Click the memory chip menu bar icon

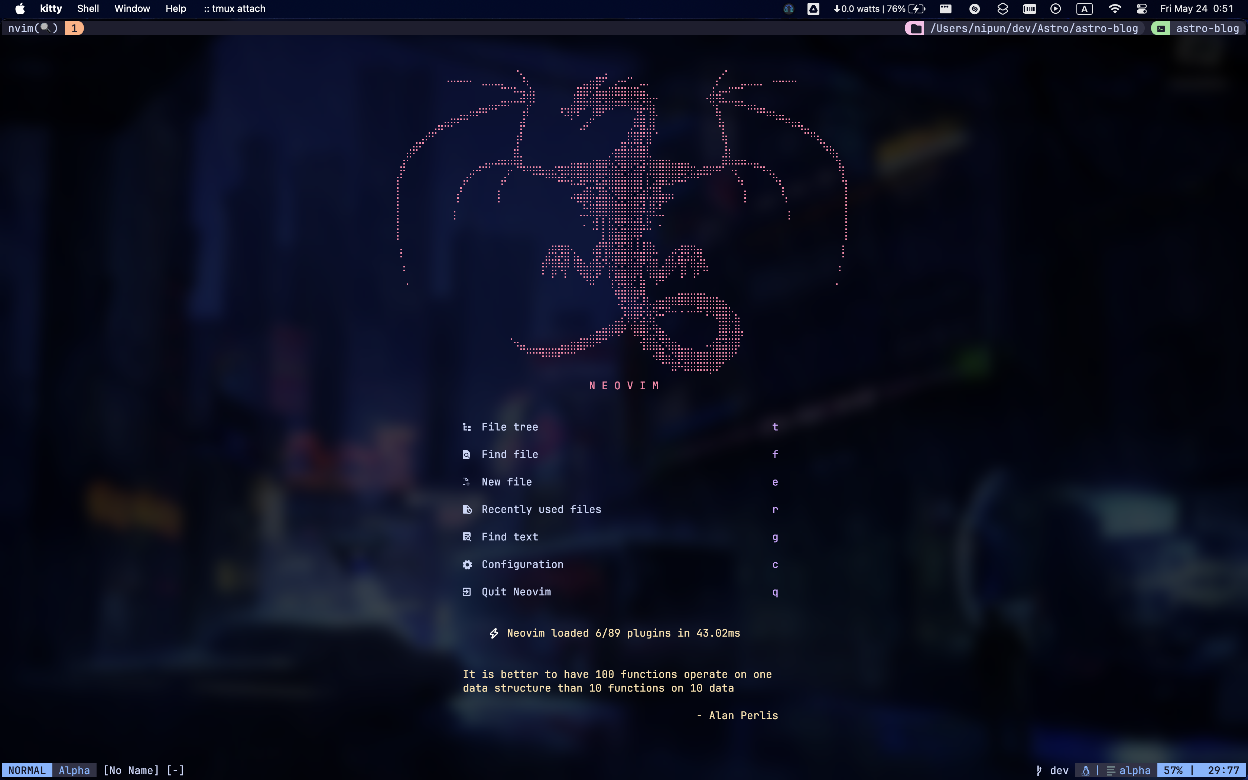pyautogui.click(x=1029, y=9)
